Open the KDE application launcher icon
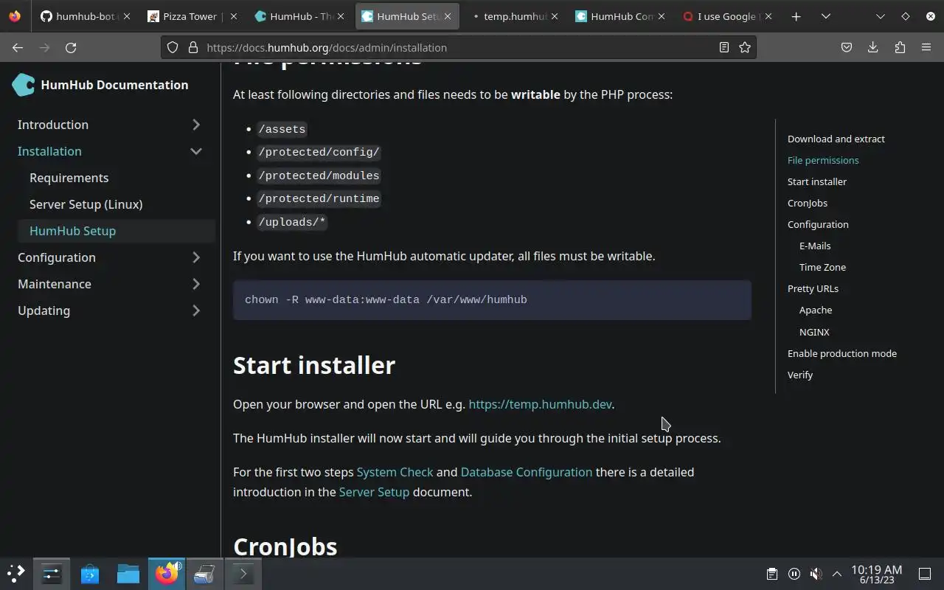 coord(16,574)
